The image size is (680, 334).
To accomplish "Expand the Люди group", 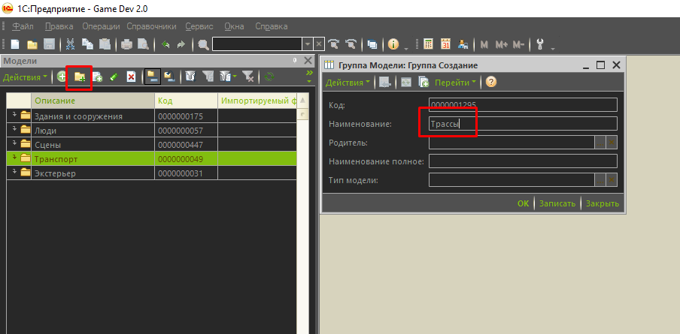I will click(x=14, y=129).
